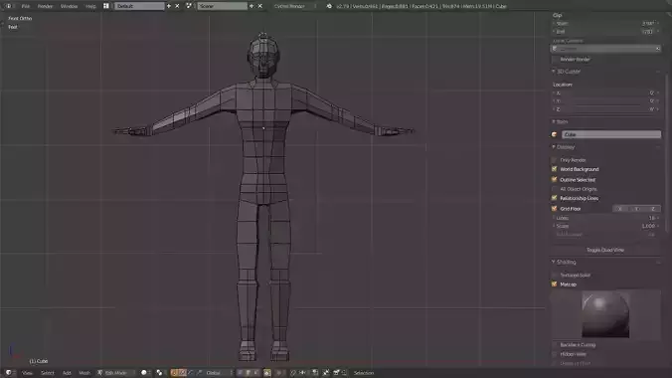
Task: Open the View menu in 3D viewport header
Action: [x=27, y=373]
